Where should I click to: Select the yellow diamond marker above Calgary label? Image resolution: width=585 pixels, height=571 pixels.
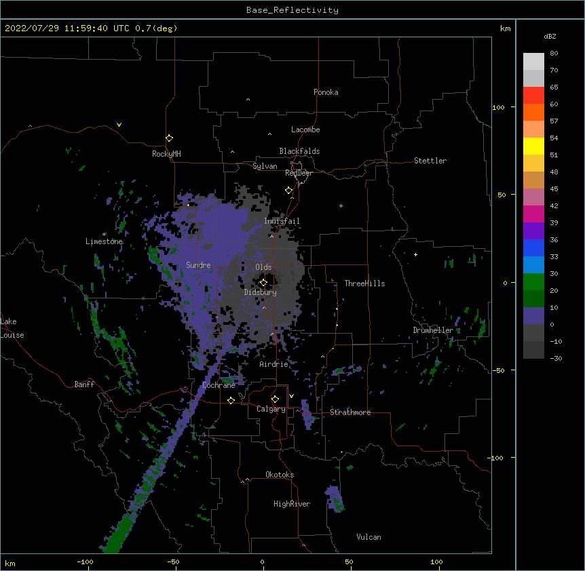coord(275,399)
